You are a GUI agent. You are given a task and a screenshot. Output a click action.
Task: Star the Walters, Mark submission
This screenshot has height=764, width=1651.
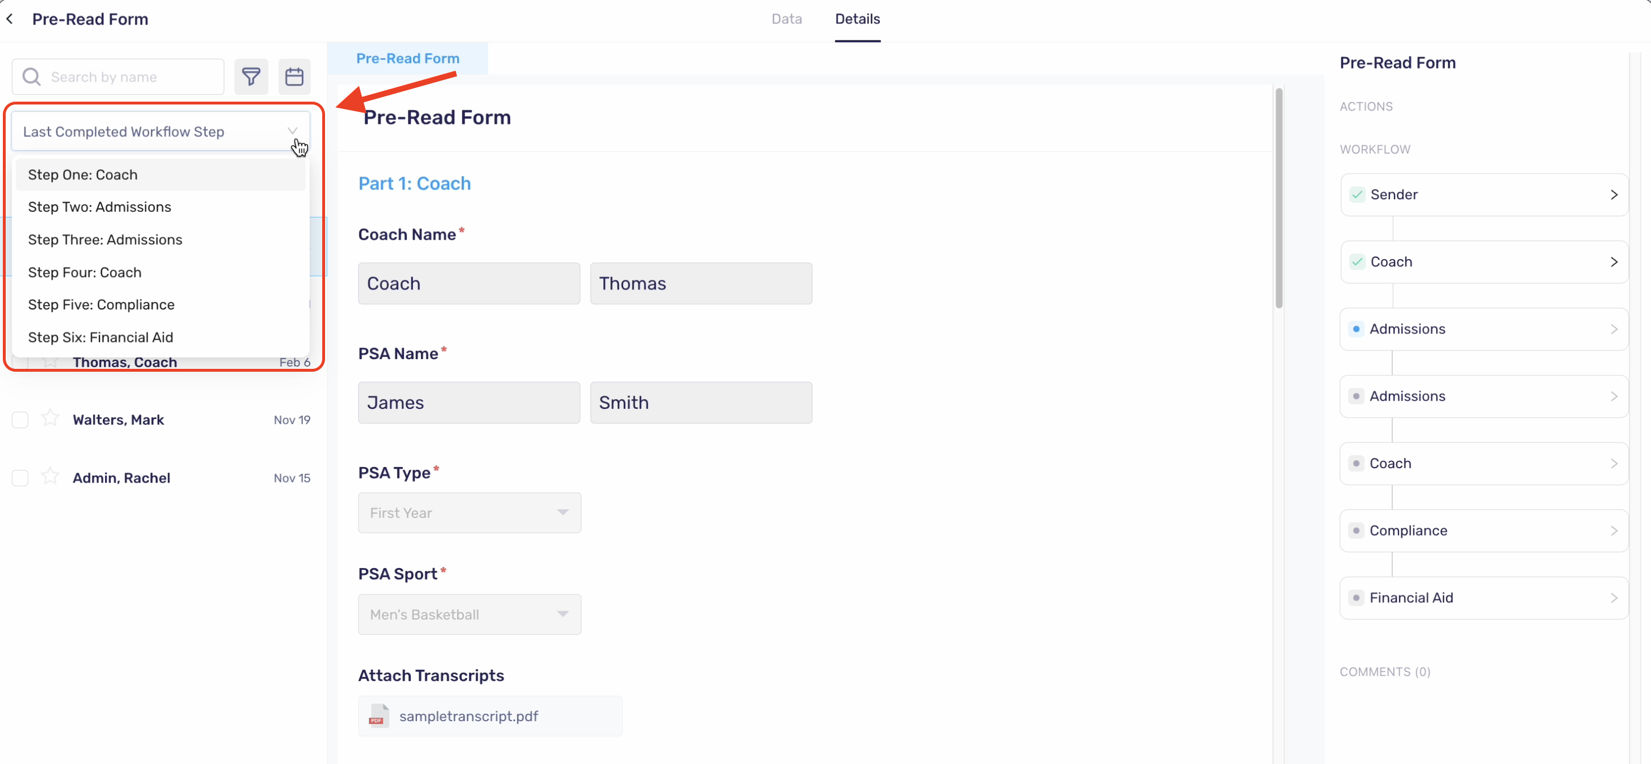pyautogui.click(x=50, y=419)
